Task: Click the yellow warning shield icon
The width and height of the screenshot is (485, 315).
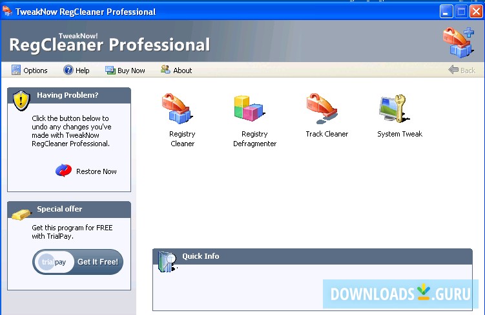Action: (21, 100)
